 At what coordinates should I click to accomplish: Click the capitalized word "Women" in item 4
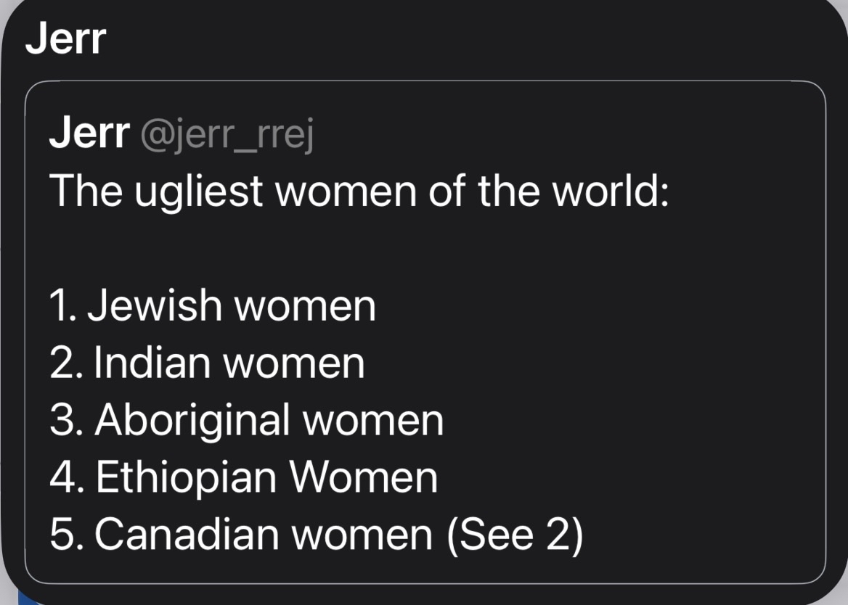click(x=363, y=477)
